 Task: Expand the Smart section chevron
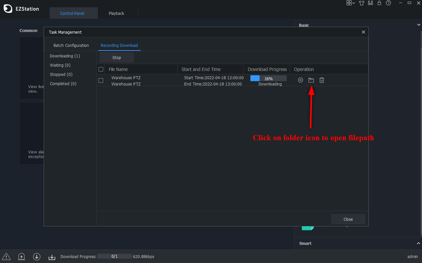pyautogui.click(x=418, y=243)
